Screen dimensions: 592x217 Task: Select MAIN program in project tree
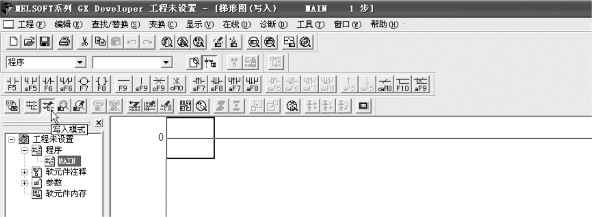pos(69,160)
